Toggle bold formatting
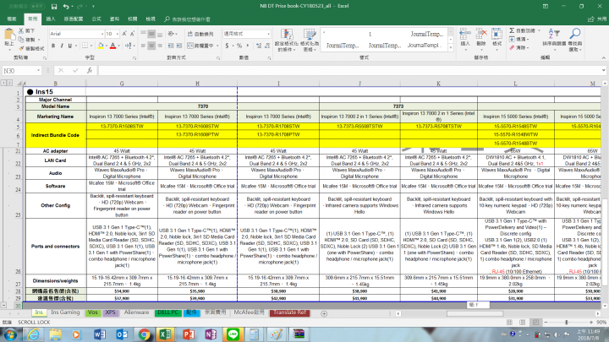 click(53, 46)
